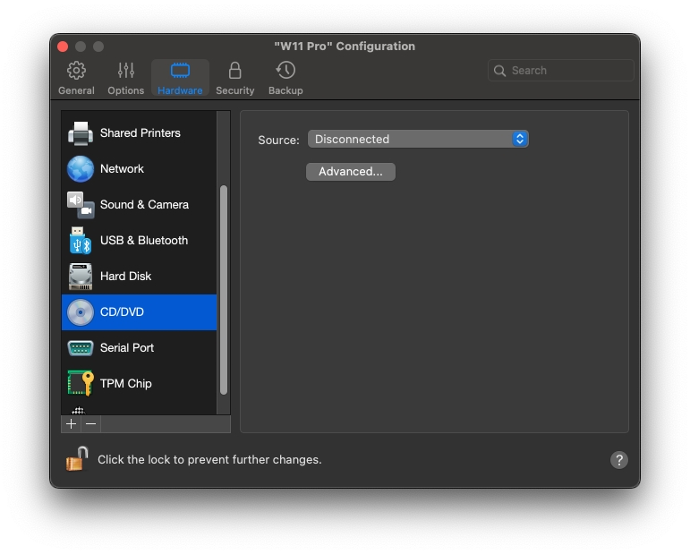This screenshot has height=554, width=690.
Task: Add new hardware device with plus button
Action: pyautogui.click(x=72, y=424)
